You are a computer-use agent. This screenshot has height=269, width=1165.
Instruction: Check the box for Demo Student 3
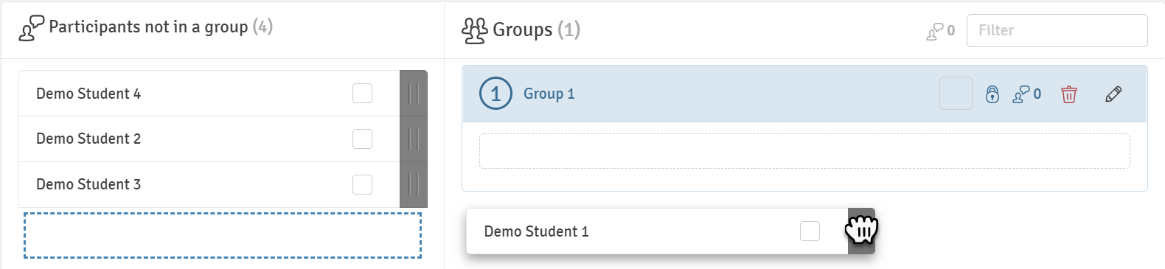[362, 185]
